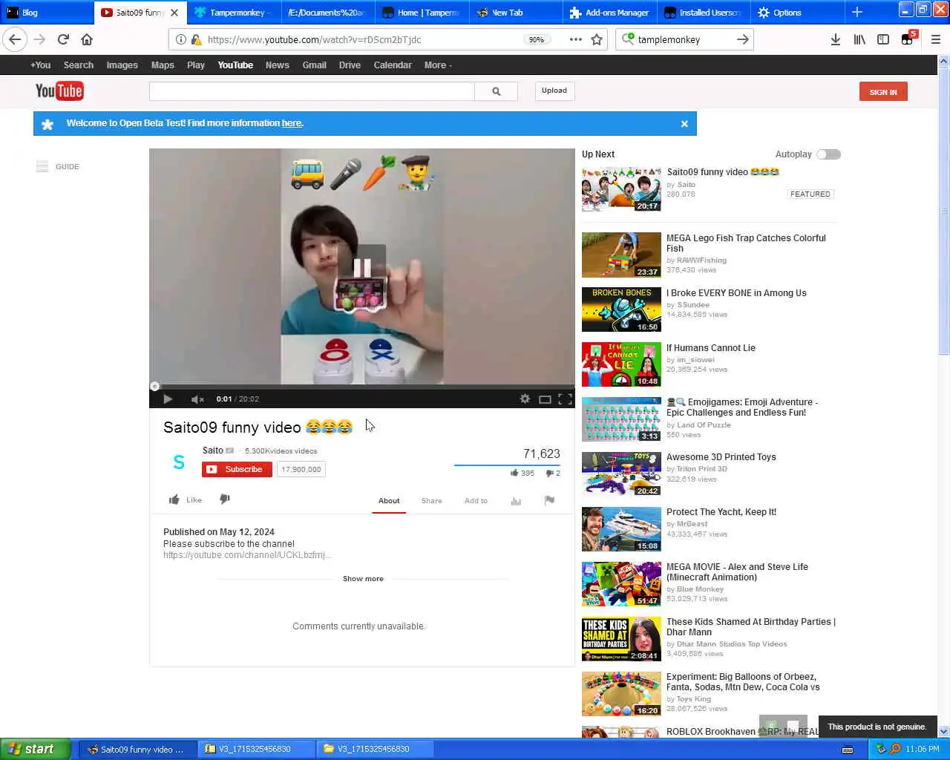Click the YouTube logo
The image size is (950, 760).
pos(59,91)
